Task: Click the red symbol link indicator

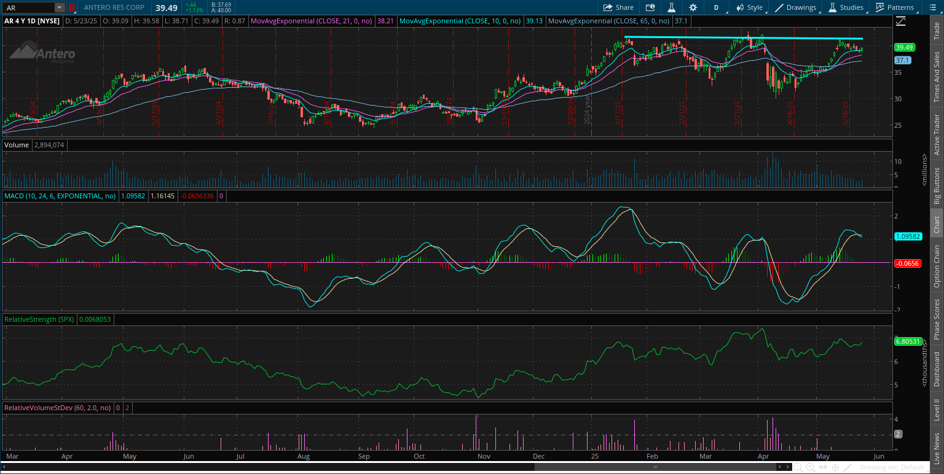Action: point(72,7)
